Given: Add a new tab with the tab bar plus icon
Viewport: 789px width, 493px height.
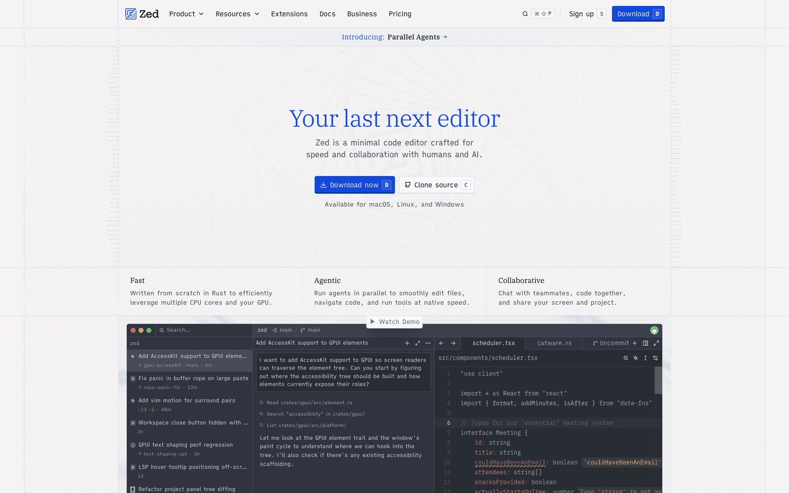Looking at the screenshot, I should 635,343.
